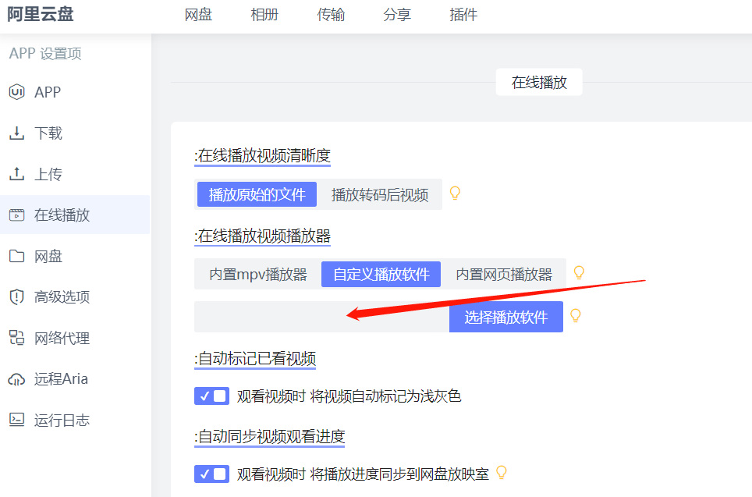Click the 网络代理 proxy icon
Screen dimensions: 752x497
coord(16,337)
